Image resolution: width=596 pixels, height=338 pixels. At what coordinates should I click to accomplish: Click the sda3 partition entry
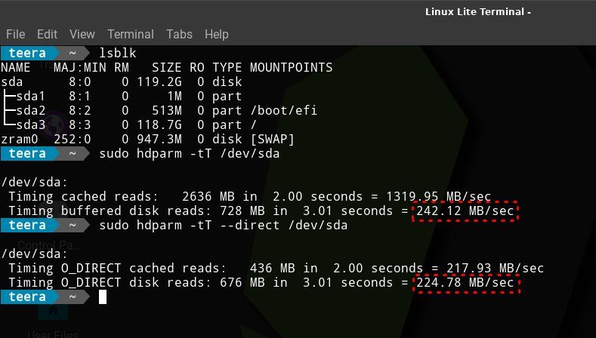point(30,124)
